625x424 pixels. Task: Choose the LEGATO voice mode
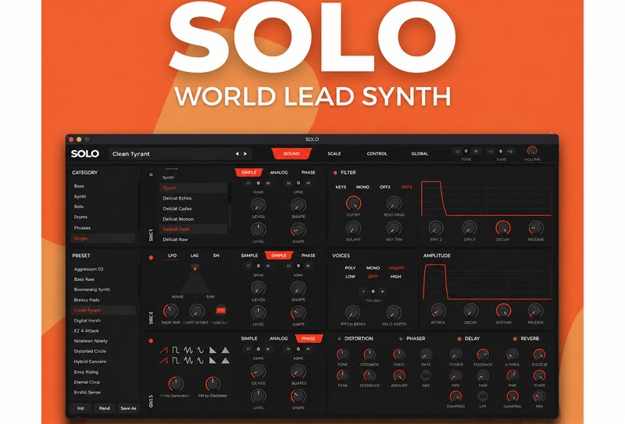tap(396, 268)
